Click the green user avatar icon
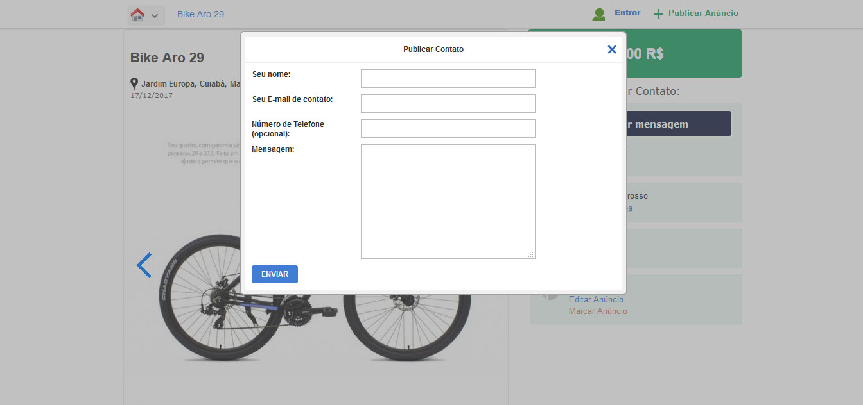The width and height of the screenshot is (863, 405). click(x=598, y=14)
